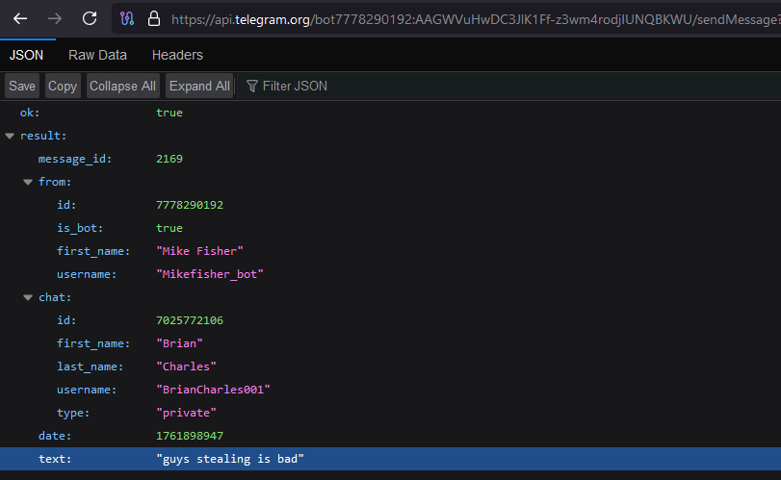Click the padlock site security icon
The width and height of the screenshot is (781, 480).
point(153,18)
